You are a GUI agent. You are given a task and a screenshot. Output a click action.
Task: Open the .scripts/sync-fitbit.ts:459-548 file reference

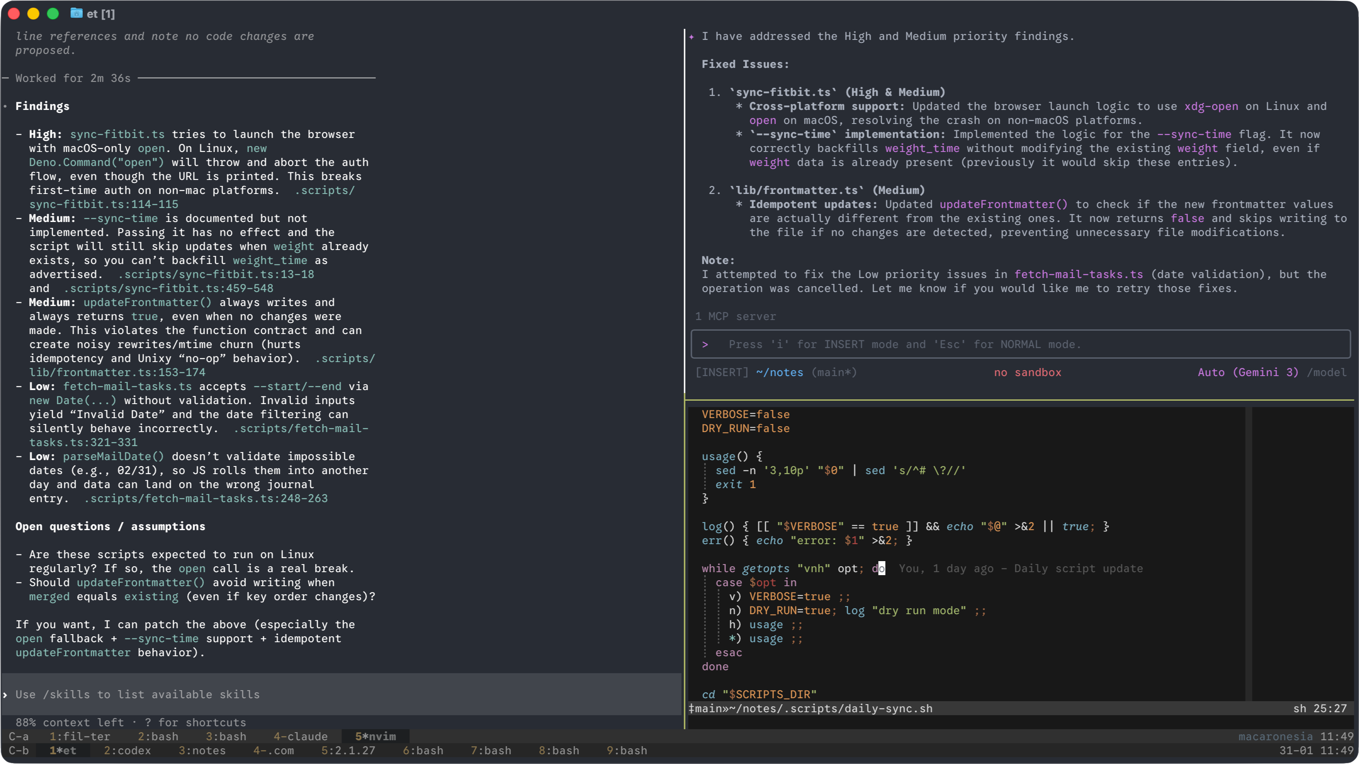pyautogui.click(x=168, y=289)
